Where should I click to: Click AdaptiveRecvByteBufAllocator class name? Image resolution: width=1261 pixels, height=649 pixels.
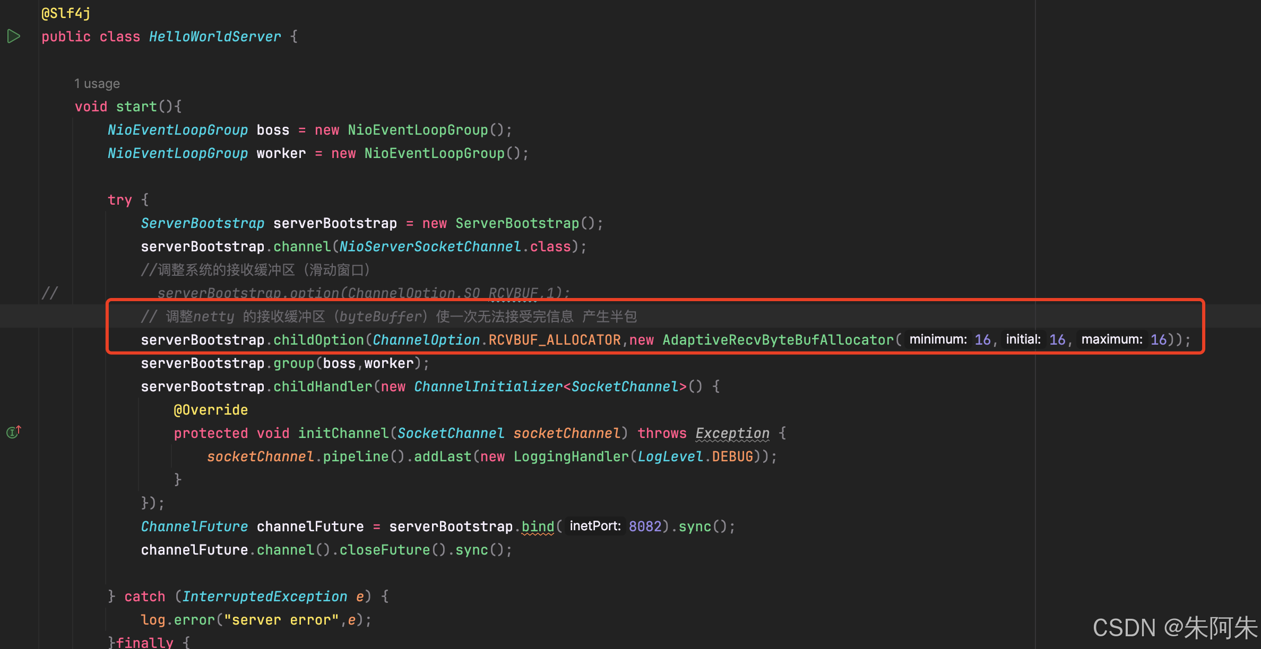778,340
